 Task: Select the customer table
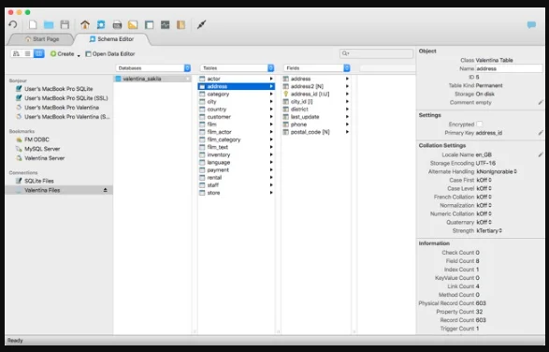[x=237, y=117]
